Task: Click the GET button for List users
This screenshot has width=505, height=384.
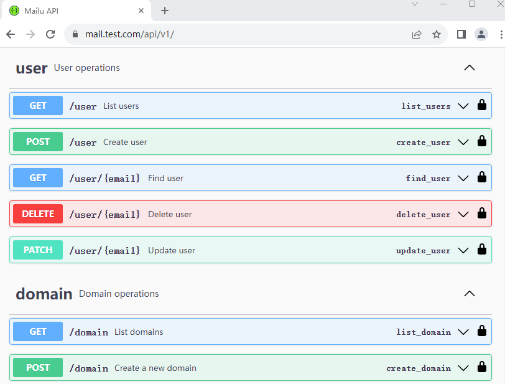Action: (x=38, y=105)
